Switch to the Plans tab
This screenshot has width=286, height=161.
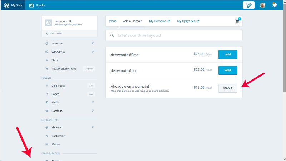113,21
